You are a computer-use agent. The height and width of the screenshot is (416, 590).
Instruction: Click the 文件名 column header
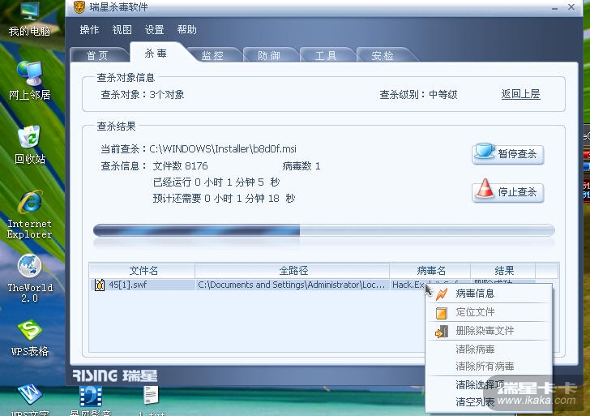[143, 271]
